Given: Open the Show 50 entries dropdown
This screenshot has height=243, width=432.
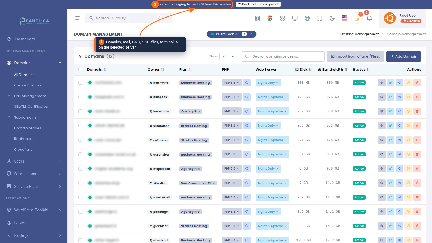Looking at the screenshot, I should click(x=229, y=56).
